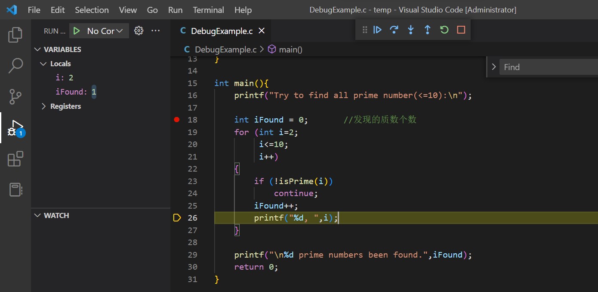Open the Selection menu

(92, 10)
